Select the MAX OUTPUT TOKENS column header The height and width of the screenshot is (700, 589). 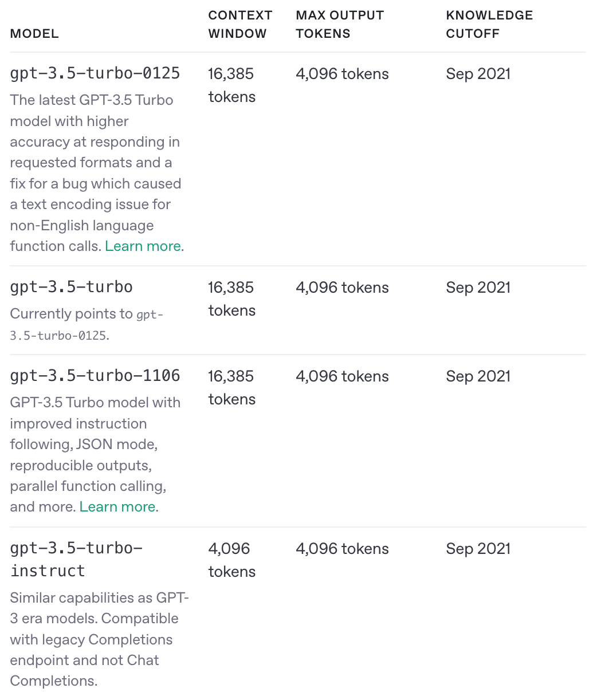pos(340,25)
